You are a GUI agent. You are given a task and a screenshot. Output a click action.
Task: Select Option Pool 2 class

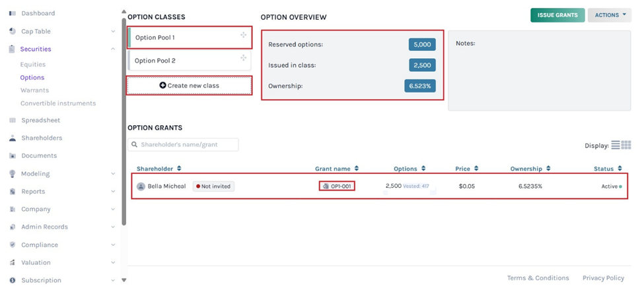pyautogui.click(x=190, y=60)
